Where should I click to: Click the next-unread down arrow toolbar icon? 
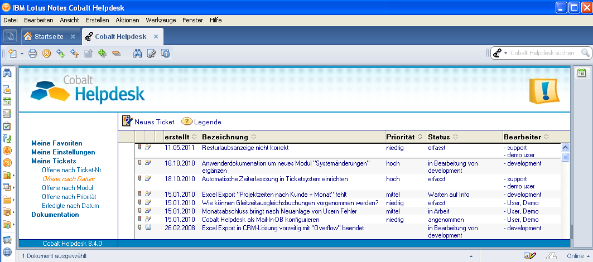[x=60, y=54]
